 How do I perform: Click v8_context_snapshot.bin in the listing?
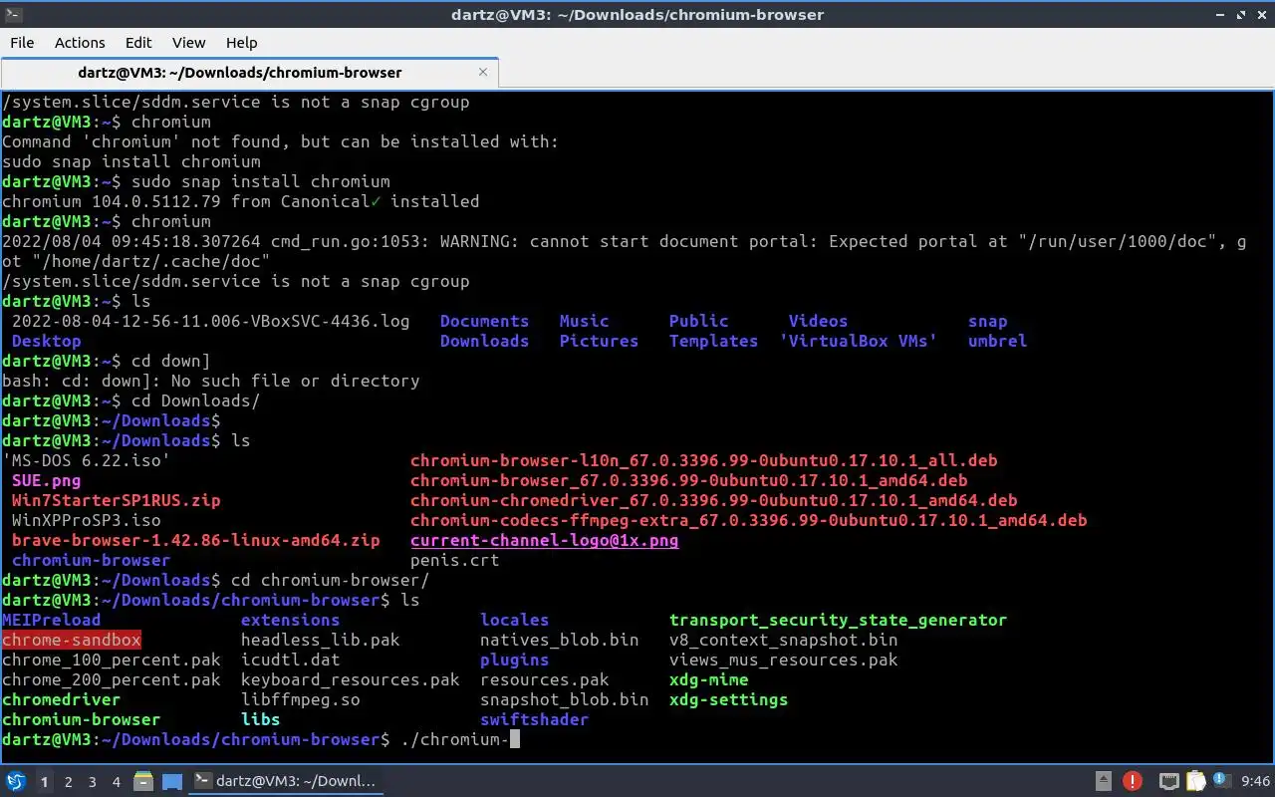click(784, 640)
